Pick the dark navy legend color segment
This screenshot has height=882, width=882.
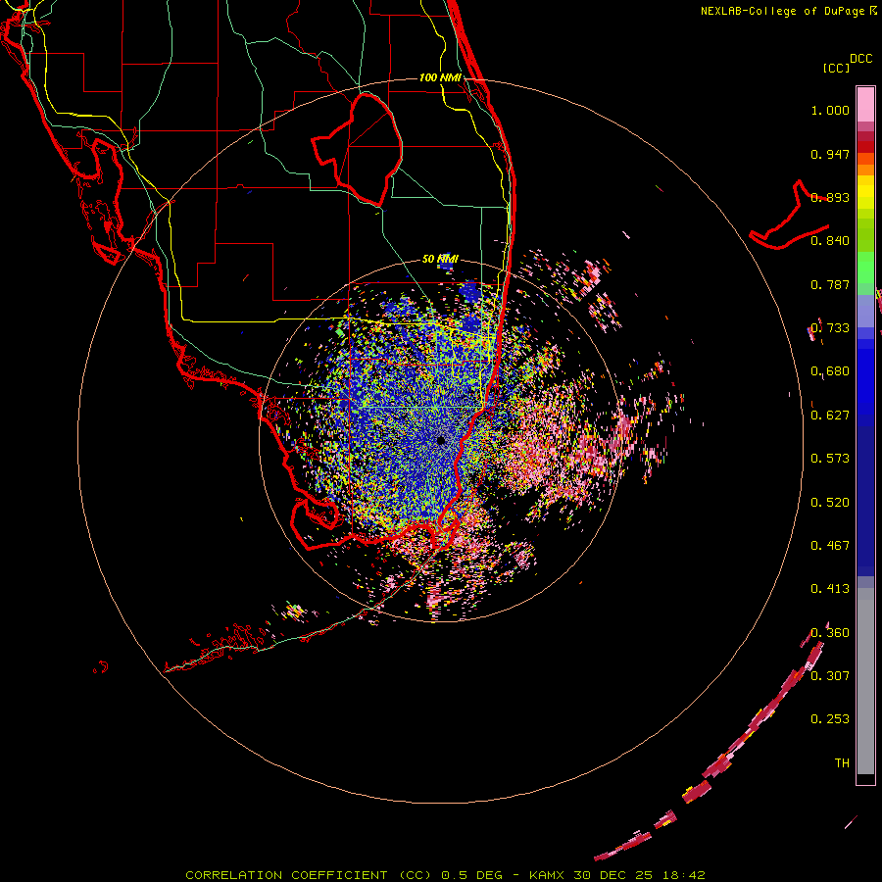point(865,501)
